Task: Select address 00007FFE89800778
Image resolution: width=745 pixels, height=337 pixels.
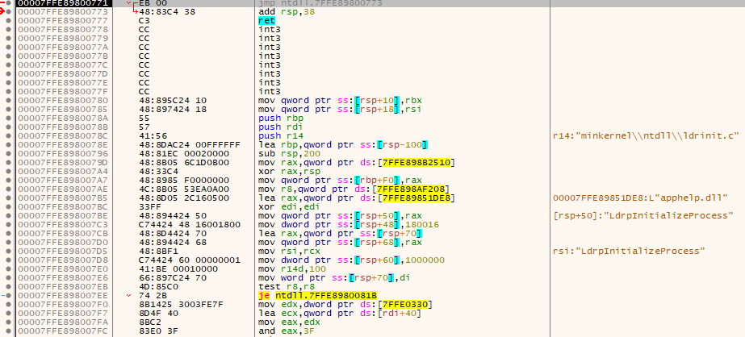Action: (63, 30)
